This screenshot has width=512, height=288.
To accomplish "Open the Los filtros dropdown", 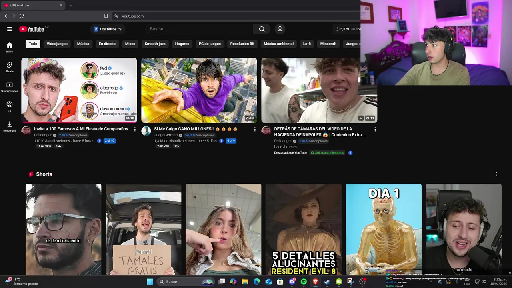I will coord(108,29).
